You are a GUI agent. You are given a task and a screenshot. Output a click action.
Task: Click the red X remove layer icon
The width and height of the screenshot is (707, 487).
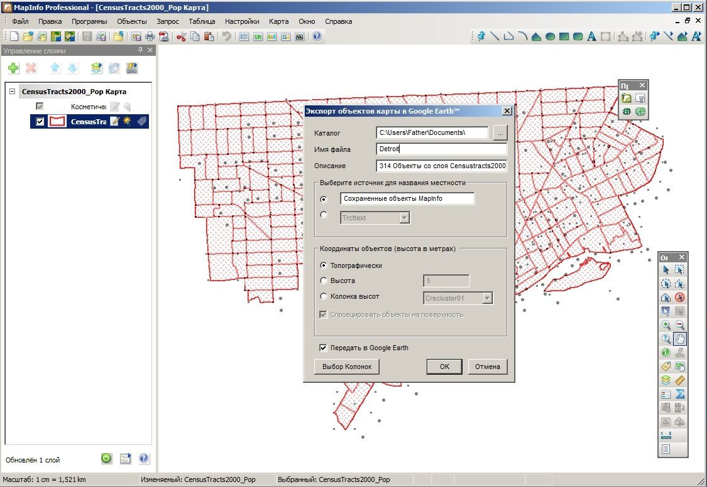(x=31, y=68)
